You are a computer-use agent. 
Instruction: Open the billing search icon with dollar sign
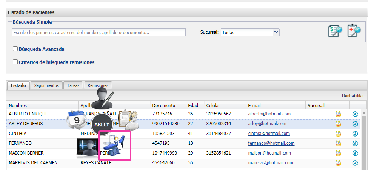[x=335, y=31]
